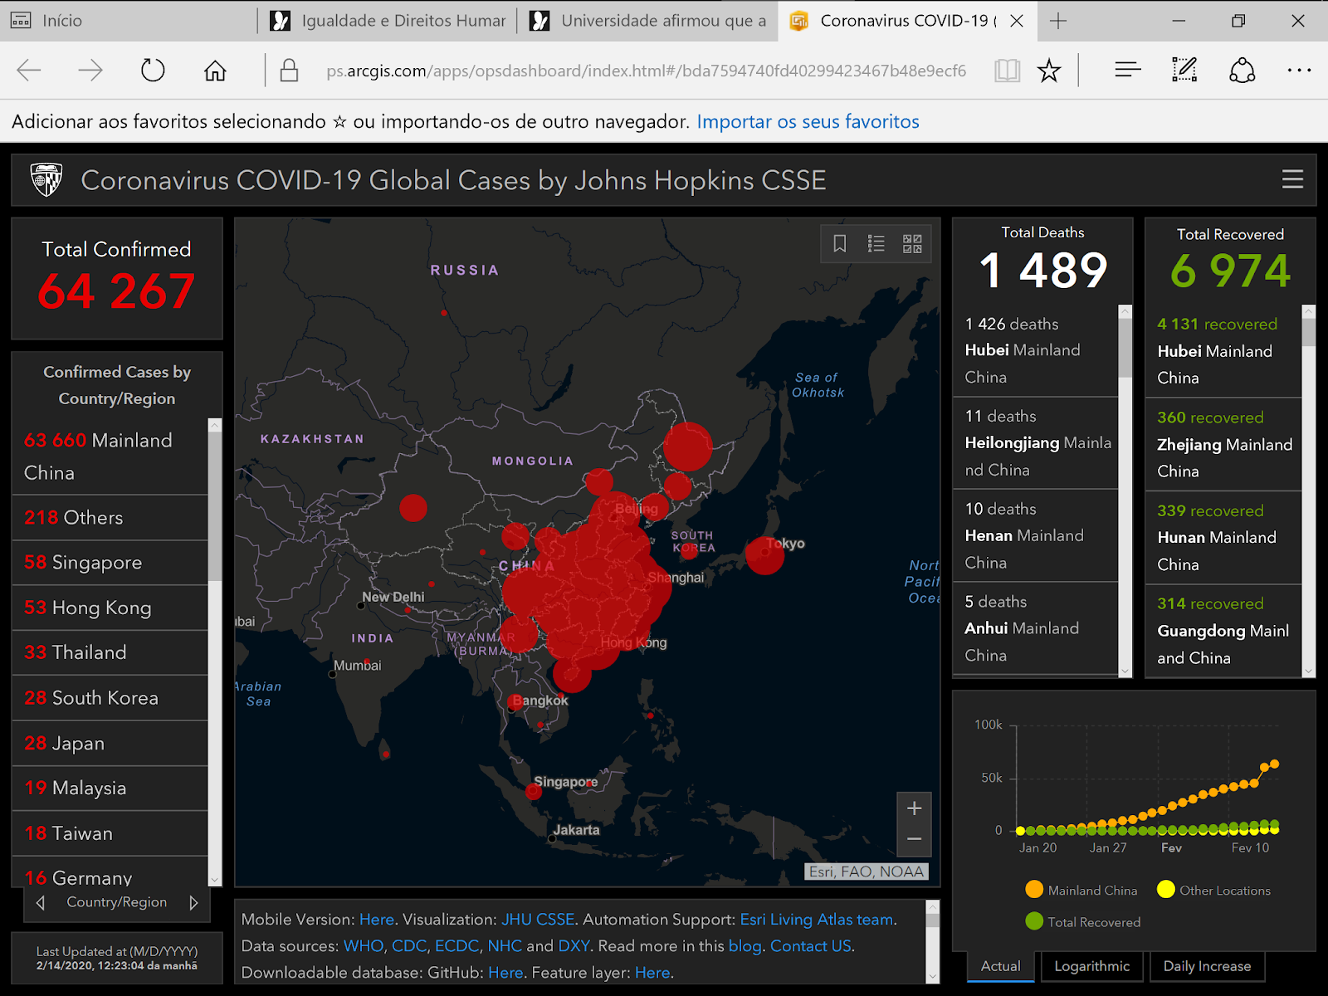
Task: Select the 53 Hong Kong row
Action: click(110, 608)
